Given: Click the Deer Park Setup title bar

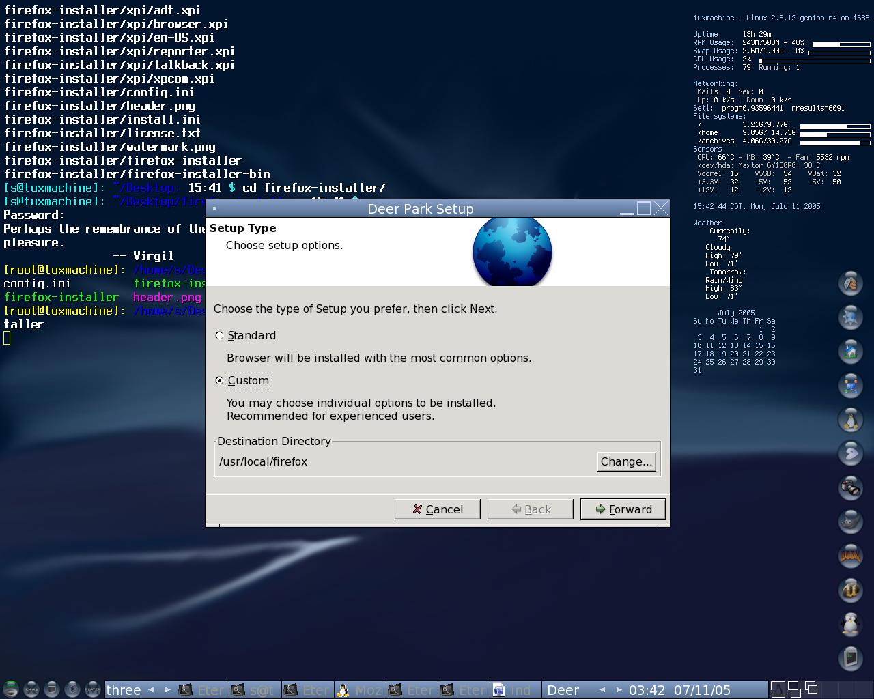Looking at the screenshot, I should tap(421, 209).
